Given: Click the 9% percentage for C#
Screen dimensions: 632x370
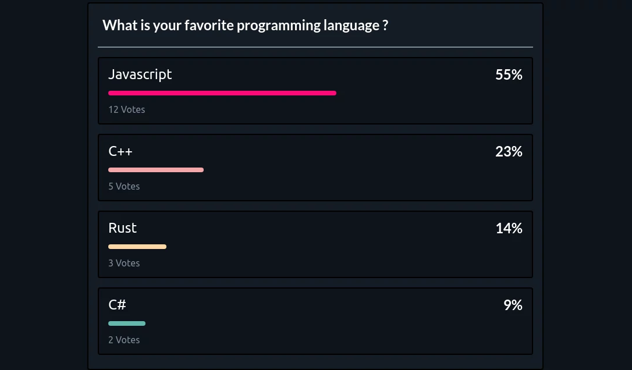Looking at the screenshot, I should (512, 305).
